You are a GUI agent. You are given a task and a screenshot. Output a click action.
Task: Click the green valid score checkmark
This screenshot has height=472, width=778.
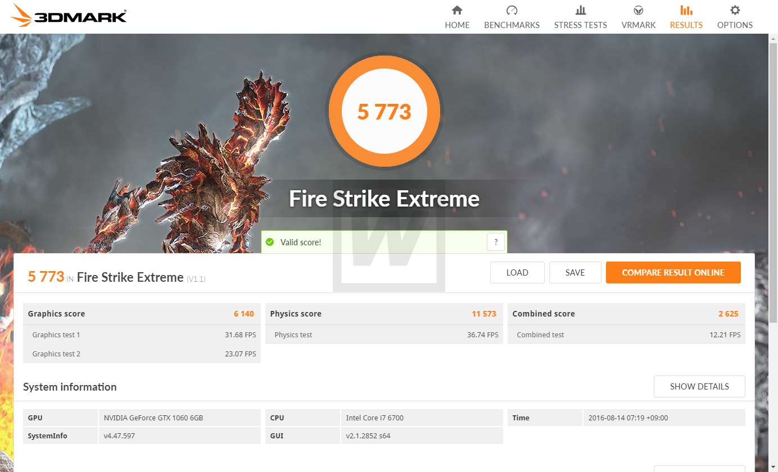coord(270,242)
